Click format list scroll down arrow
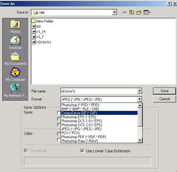 pyautogui.click(x=140, y=140)
